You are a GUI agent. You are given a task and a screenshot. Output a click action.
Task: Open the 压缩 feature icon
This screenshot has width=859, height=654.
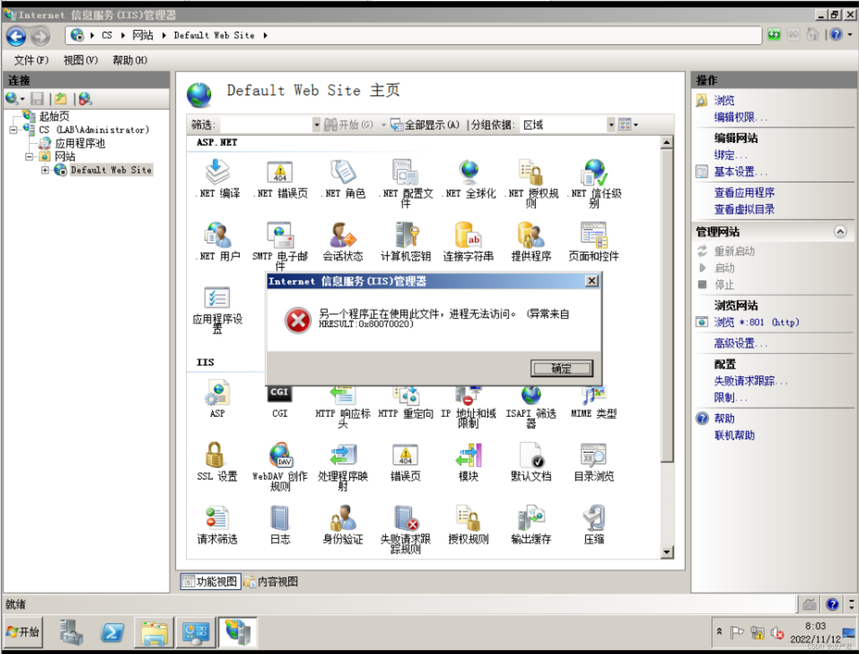tap(594, 518)
